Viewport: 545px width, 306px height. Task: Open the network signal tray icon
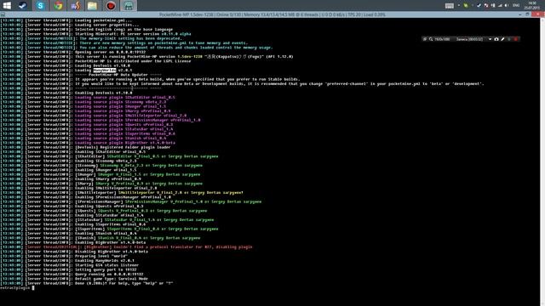tap(500, 6)
